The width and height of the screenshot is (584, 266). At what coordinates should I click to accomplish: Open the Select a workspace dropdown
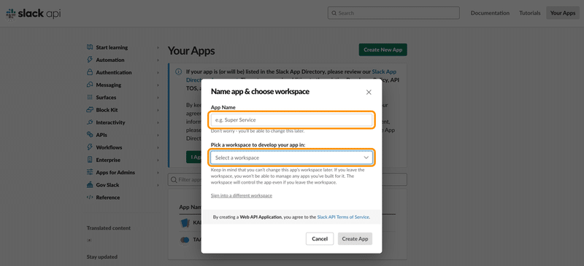click(x=291, y=157)
